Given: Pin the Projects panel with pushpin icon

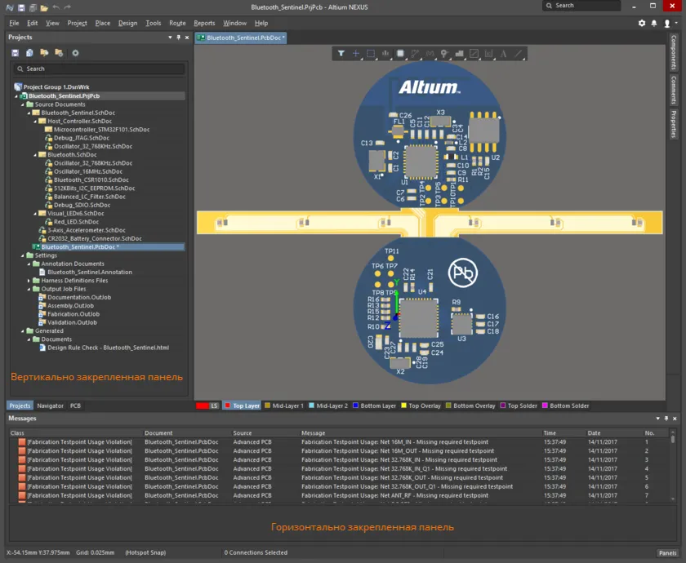Looking at the screenshot, I should 180,38.
